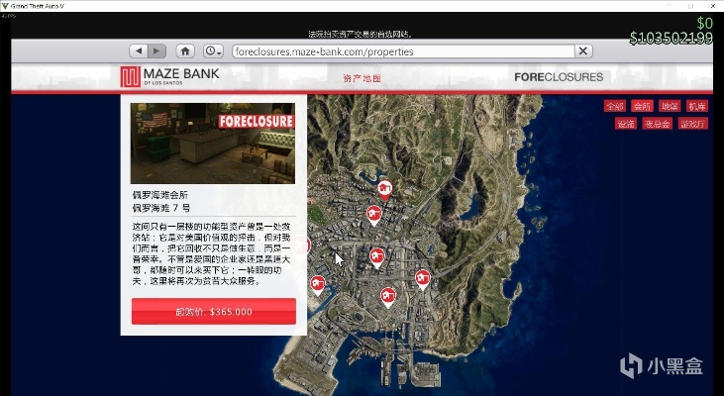Select the 设施 filter tab
The image size is (724, 396).
tap(626, 124)
